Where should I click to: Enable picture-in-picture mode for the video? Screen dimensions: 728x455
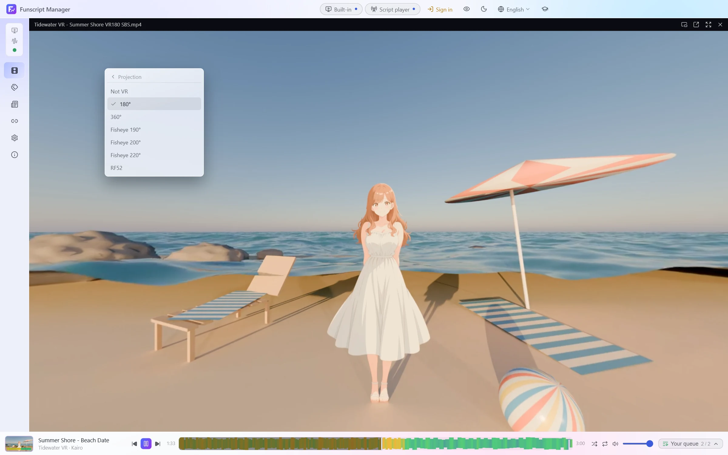coord(684,25)
